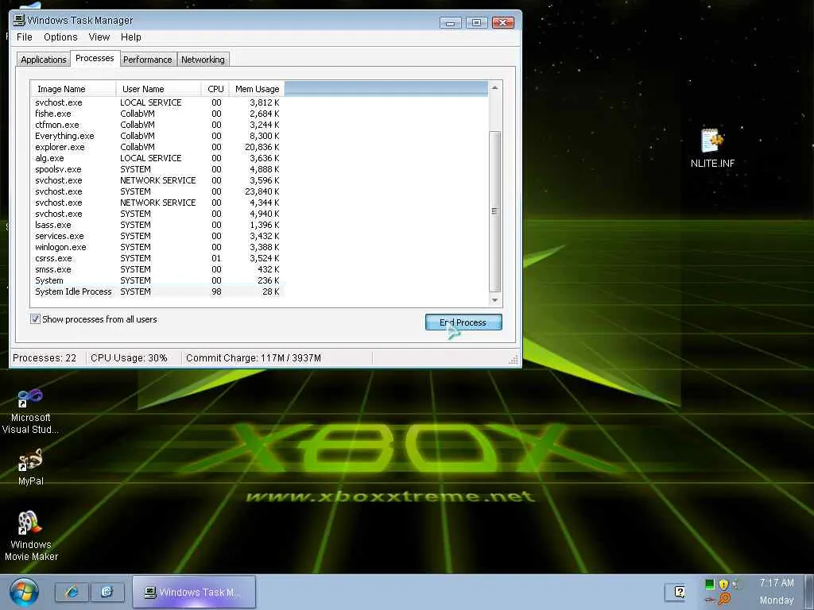Click the Task Manager resize grip in the status bar

[x=514, y=360]
